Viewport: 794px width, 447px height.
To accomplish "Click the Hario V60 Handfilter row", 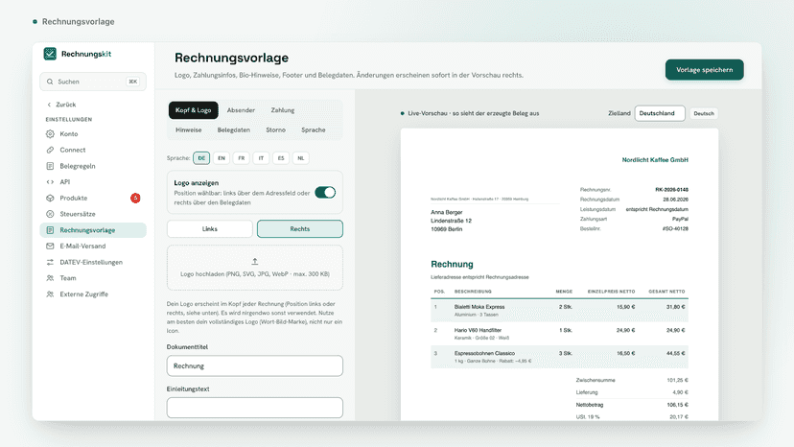I will (560, 334).
